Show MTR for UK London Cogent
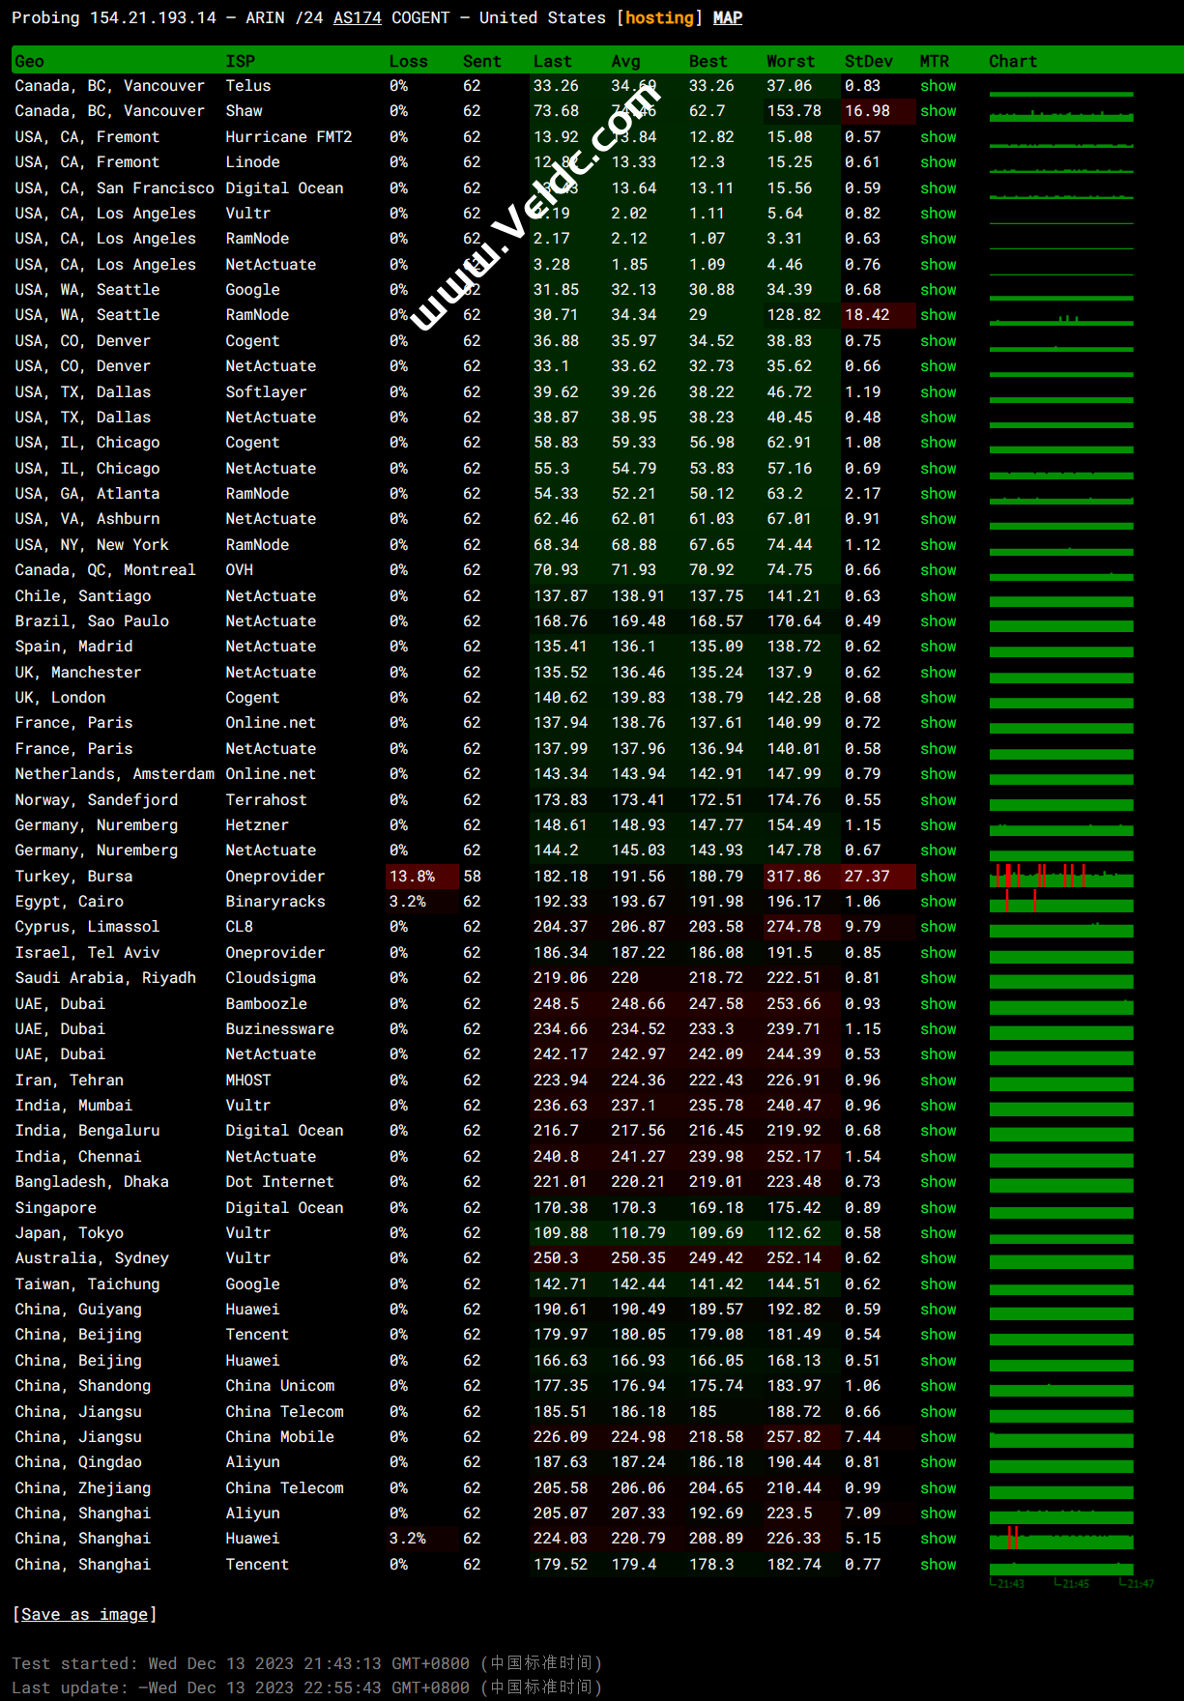 click(x=938, y=698)
